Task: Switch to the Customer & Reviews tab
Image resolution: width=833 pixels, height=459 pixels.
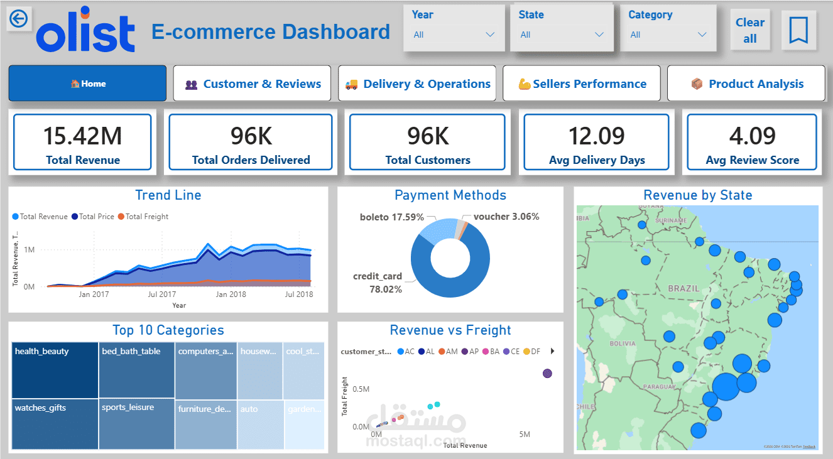Action: tap(252, 84)
